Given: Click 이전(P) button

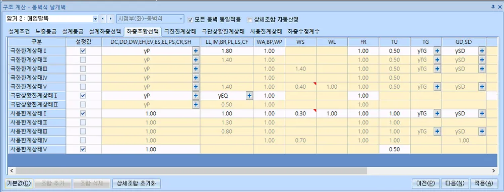Looking at the screenshot, I should coord(425,183).
